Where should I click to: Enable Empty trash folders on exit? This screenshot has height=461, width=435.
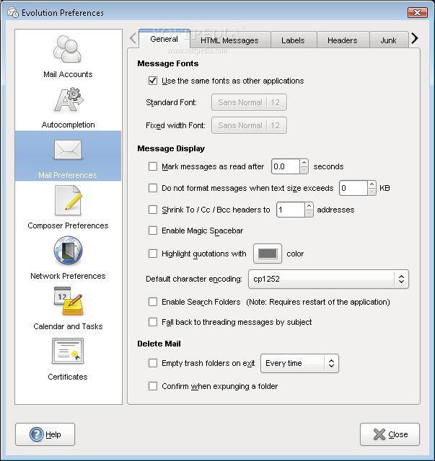click(x=153, y=363)
